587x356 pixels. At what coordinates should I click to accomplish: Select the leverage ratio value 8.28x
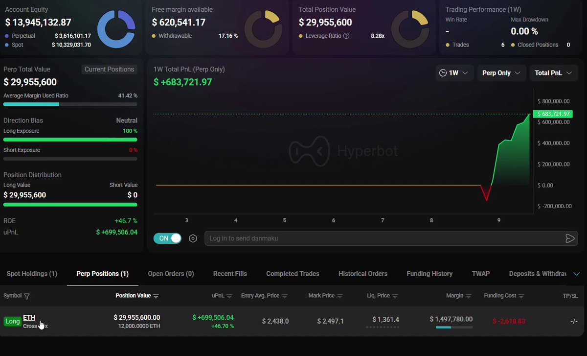[x=378, y=36]
